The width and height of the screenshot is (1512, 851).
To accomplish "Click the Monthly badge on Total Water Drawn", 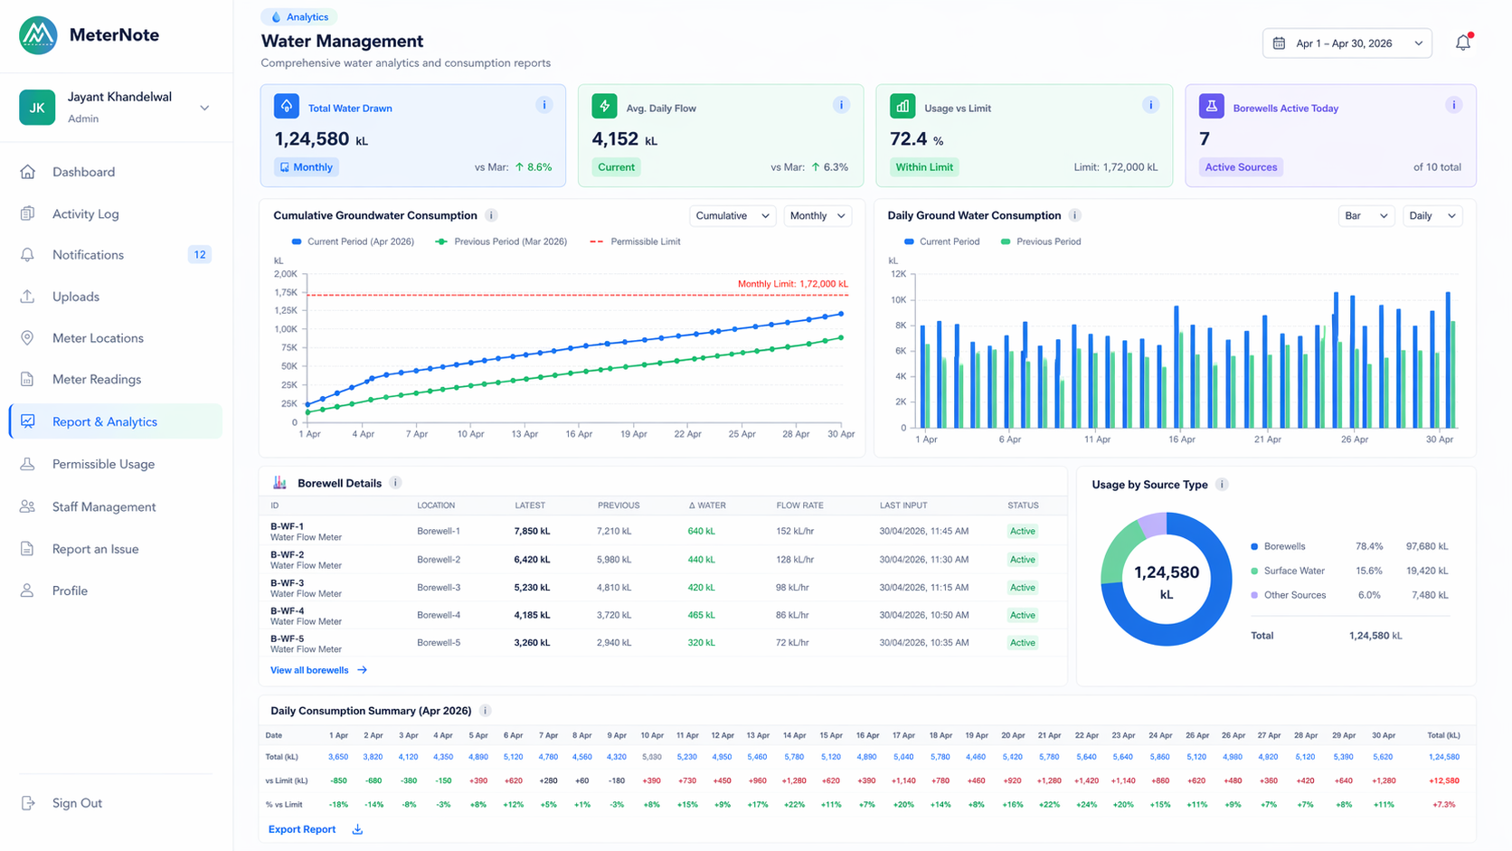I will [x=306, y=166].
